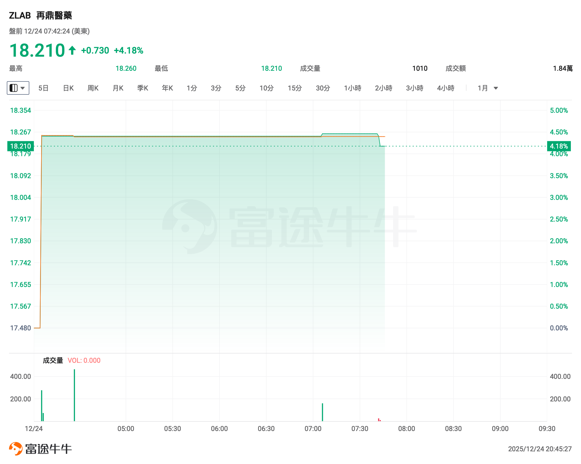Select the 日K daily candlestick tab
The width and height of the screenshot is (581, 464).
(x=68, y=88)
